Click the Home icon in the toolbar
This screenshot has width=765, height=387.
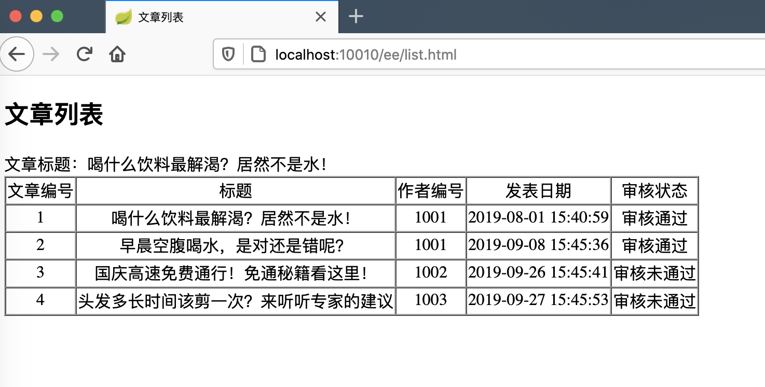point(116,54)
